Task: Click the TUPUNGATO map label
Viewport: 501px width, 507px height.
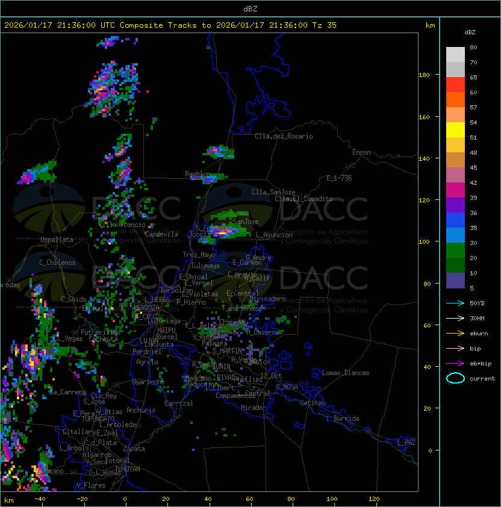Action: 98,419
